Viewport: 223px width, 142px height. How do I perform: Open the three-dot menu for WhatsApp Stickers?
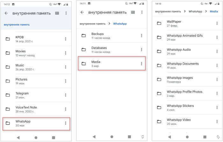217,107
